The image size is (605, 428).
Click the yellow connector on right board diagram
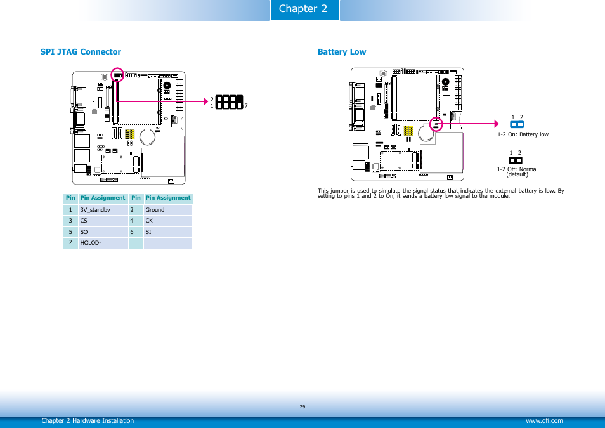tap(408, 131)
